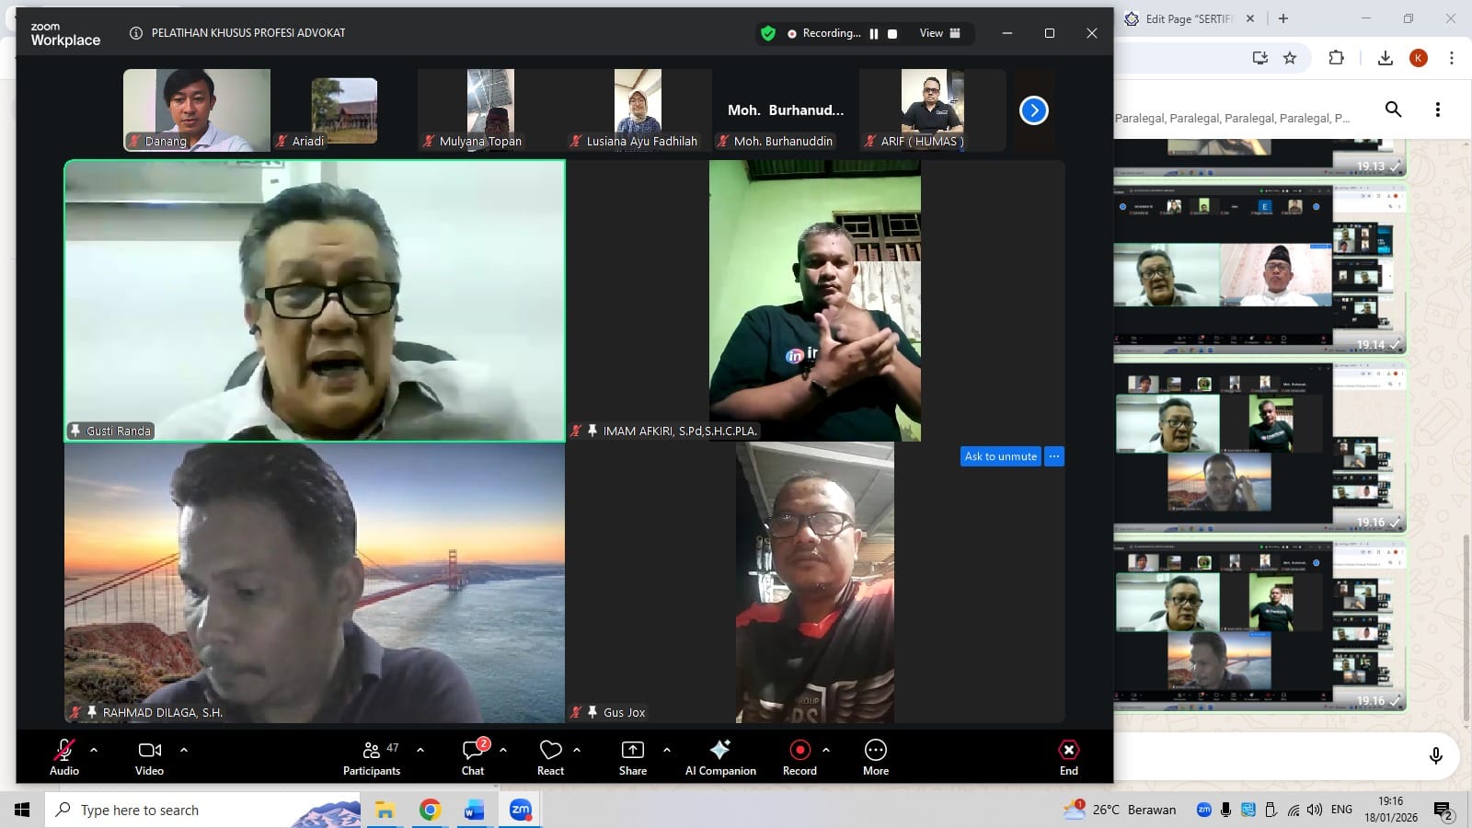Click the green encryption shield icon
Screen dimensions: 1472x828
tap(767, 33)
